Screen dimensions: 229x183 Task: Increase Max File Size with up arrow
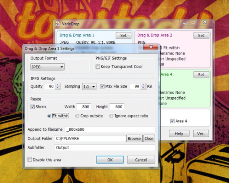(144, 85)
